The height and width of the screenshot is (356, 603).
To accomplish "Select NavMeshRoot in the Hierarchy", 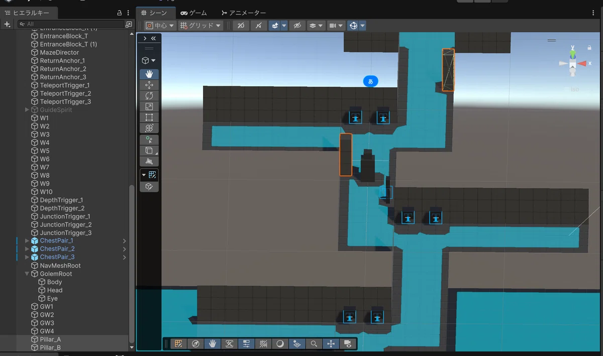I will click(x=60, y=266).
